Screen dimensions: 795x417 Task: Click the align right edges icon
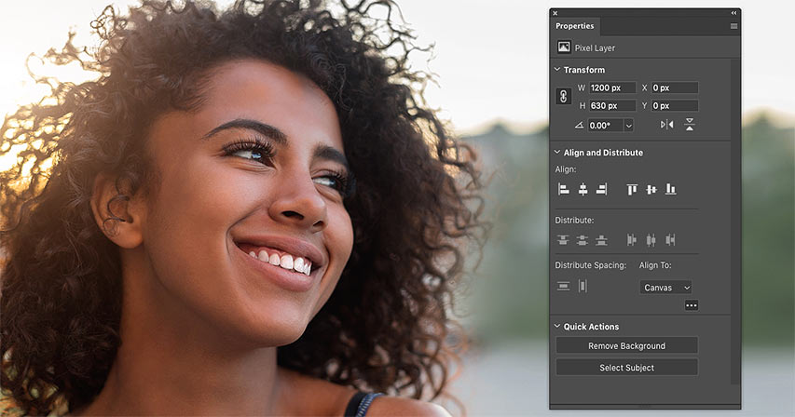(601, 189)
